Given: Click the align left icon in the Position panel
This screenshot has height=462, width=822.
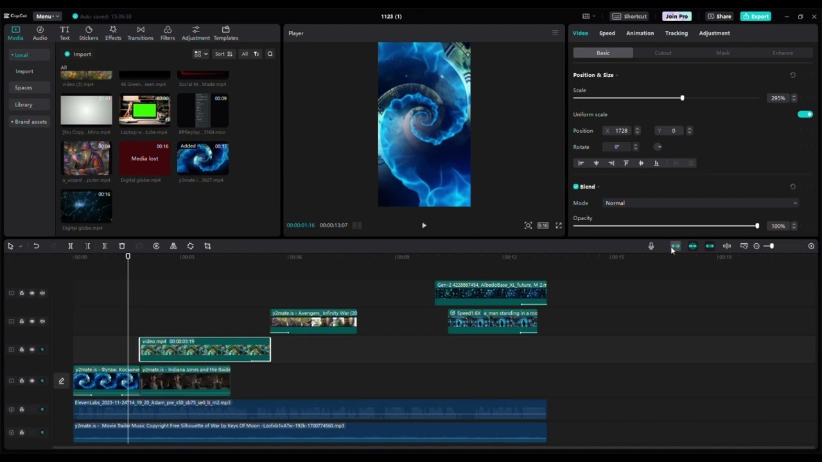Looking at the screenshot, I should [581, 163].
